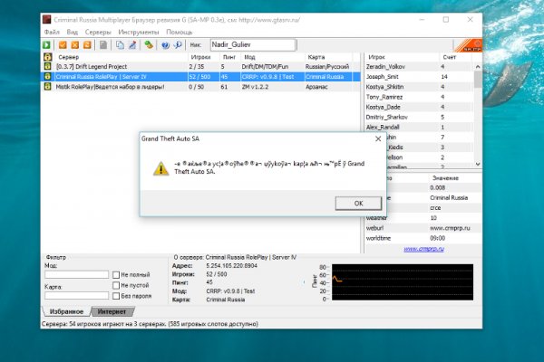
Task: Switch to the Интернет tab
Action: point(111,311)
